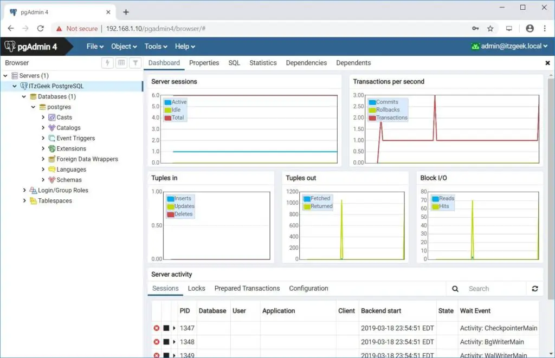Click the browser address bar URL
The width and height of the screenshot is (555, 358).
(156, 29)
